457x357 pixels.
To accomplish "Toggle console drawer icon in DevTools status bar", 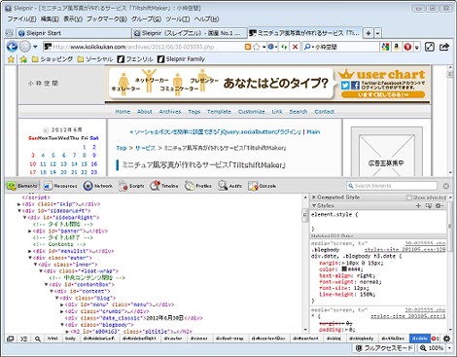I will pyautogui.click(x=23, y=339).
